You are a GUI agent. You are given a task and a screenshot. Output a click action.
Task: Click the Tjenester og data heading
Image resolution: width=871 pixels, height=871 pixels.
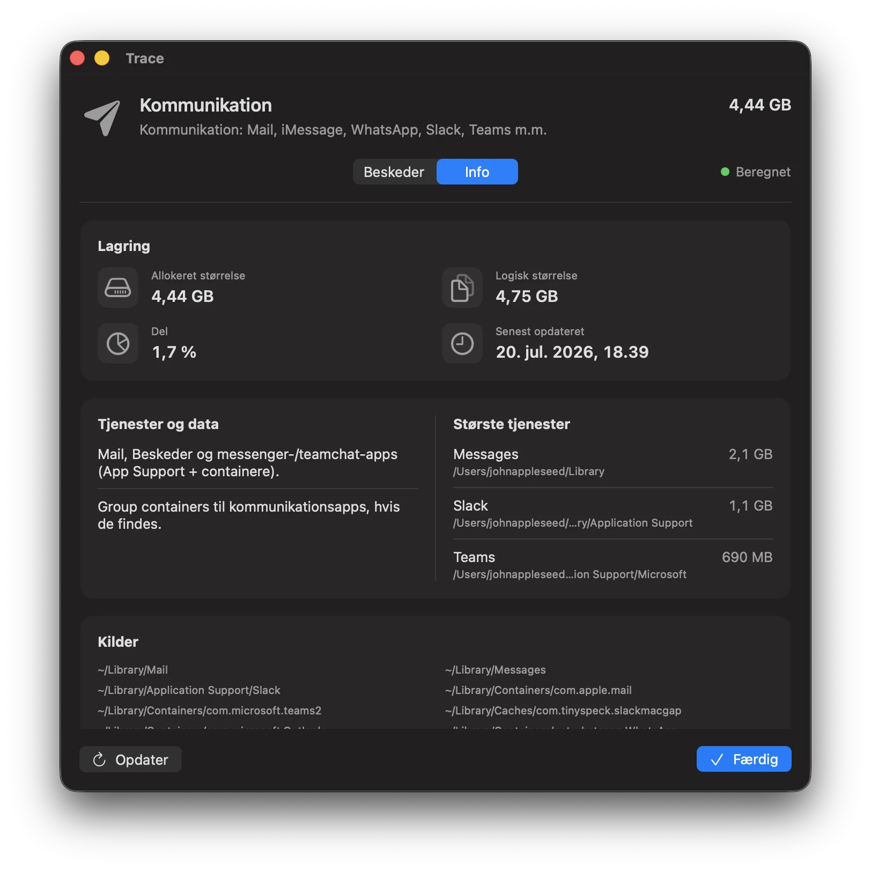pyautogui.click(x=158, y=424)
